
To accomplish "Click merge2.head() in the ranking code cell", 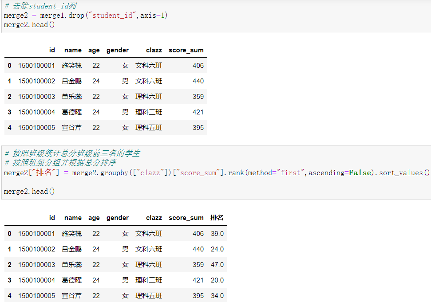I will pyautogui.click(x=29, y=192).
